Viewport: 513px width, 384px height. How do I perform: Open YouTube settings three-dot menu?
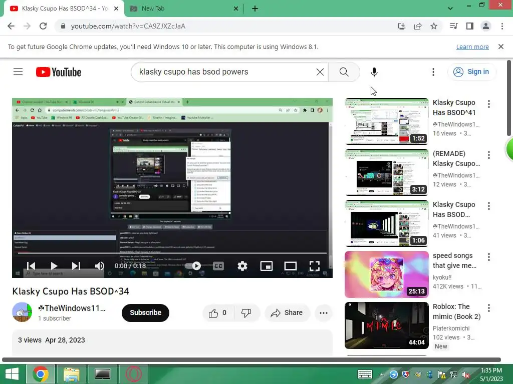pyautogui.click(x=433, y=72)
